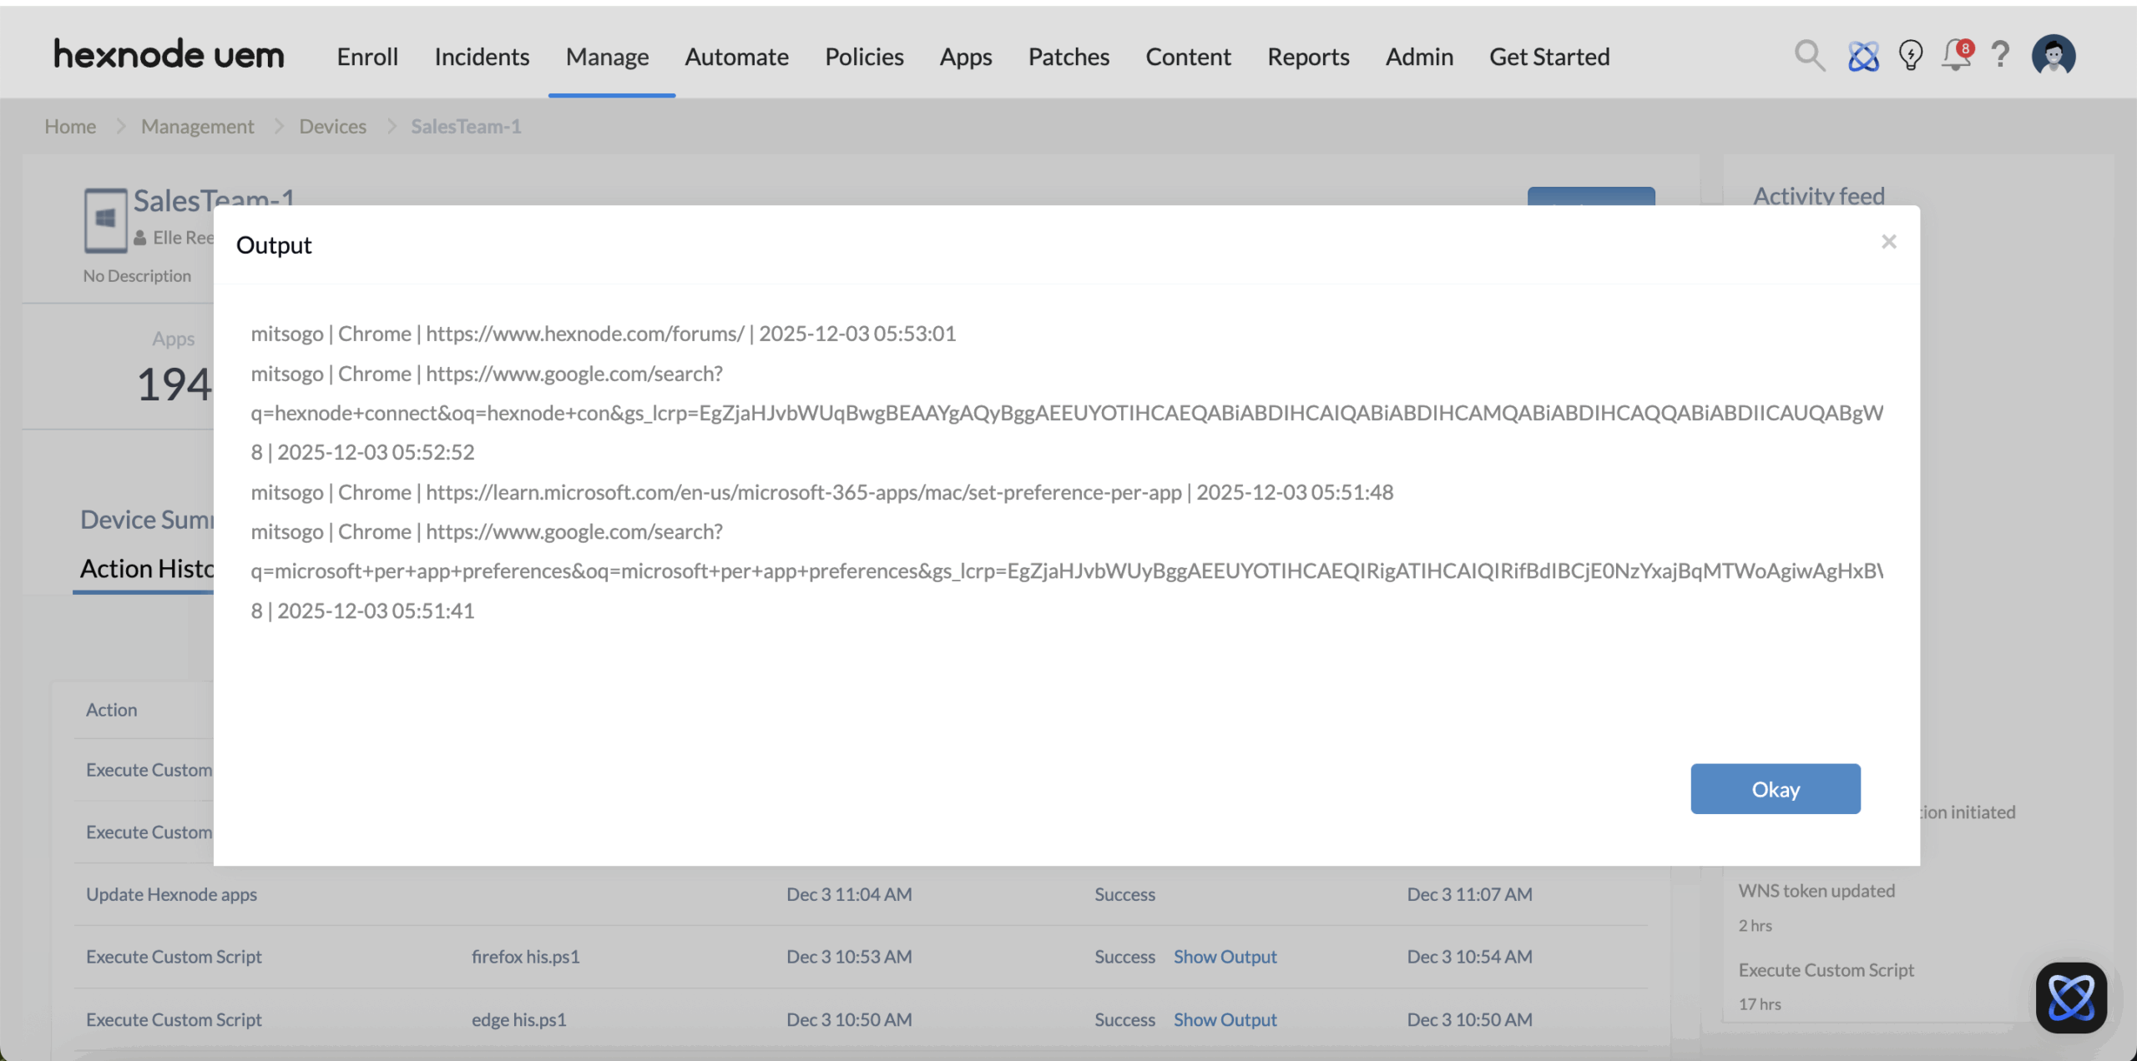2137x1061 pixels.
Task: Click Show Output for firefox his.ps1
Action: tap(1225, 957)
